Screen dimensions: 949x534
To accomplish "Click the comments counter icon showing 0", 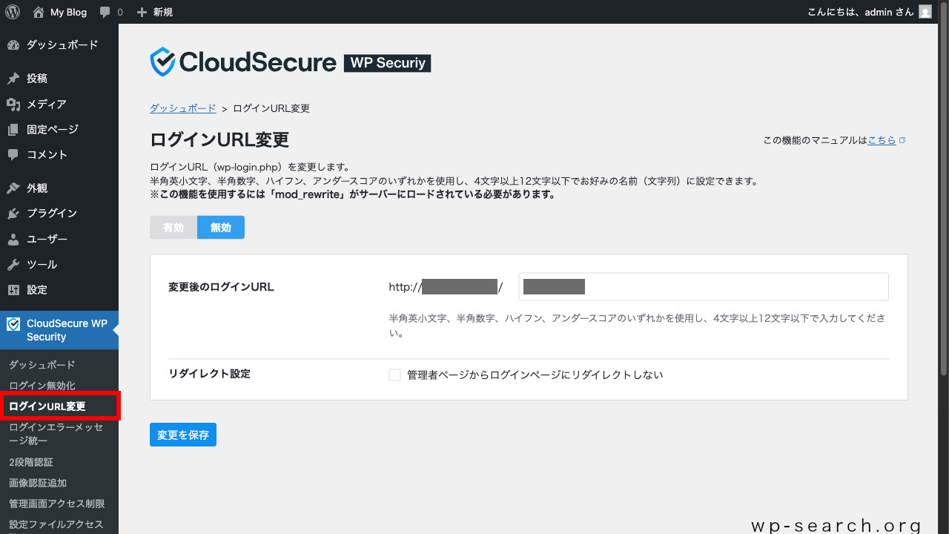I will tap(110, 11).
